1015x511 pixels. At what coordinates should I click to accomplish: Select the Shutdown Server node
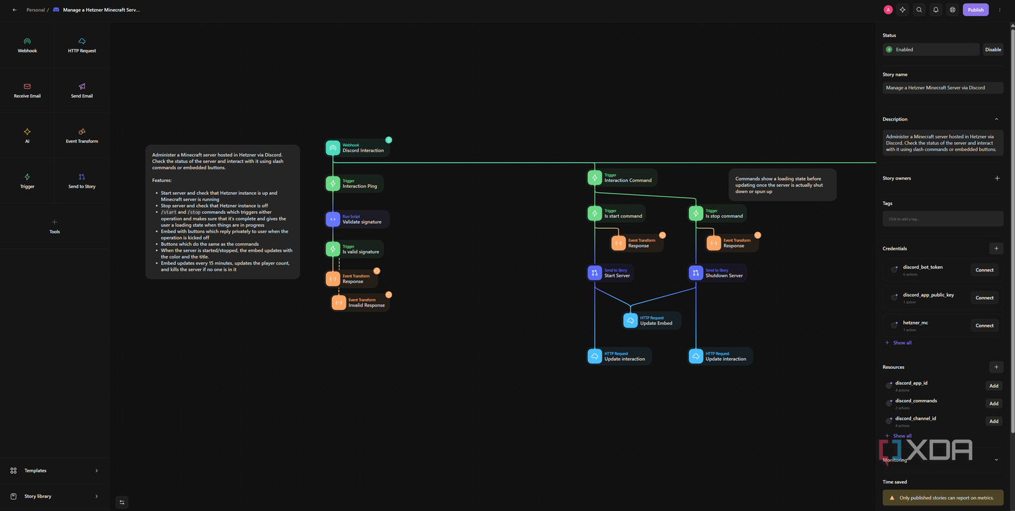[x=717, y=273]
